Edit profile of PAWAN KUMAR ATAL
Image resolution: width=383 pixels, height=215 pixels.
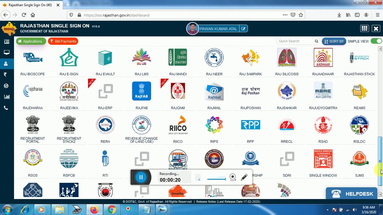[x=243, y=29]
